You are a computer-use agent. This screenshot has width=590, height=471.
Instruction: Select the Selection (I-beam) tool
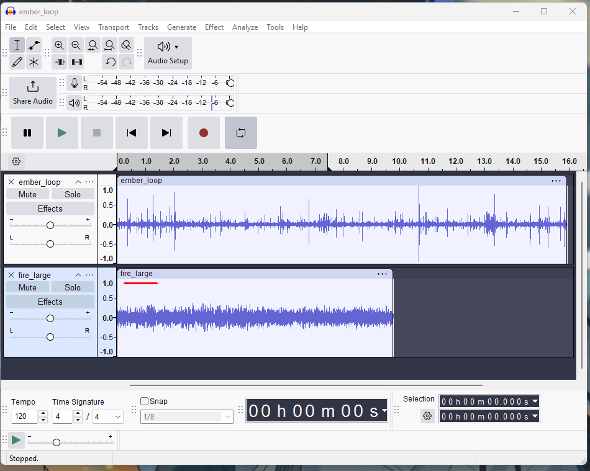(x=17, y=45)
